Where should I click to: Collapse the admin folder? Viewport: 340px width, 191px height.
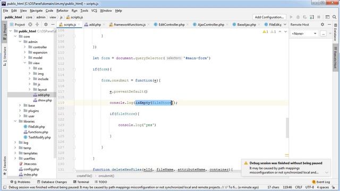(20, 42)
